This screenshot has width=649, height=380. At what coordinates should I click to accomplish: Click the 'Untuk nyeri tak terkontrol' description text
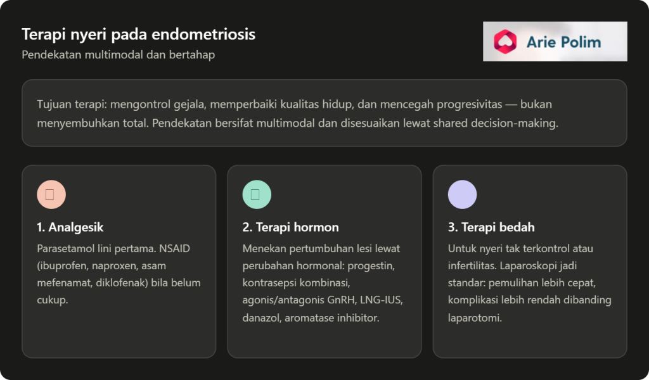pos(529,283)
